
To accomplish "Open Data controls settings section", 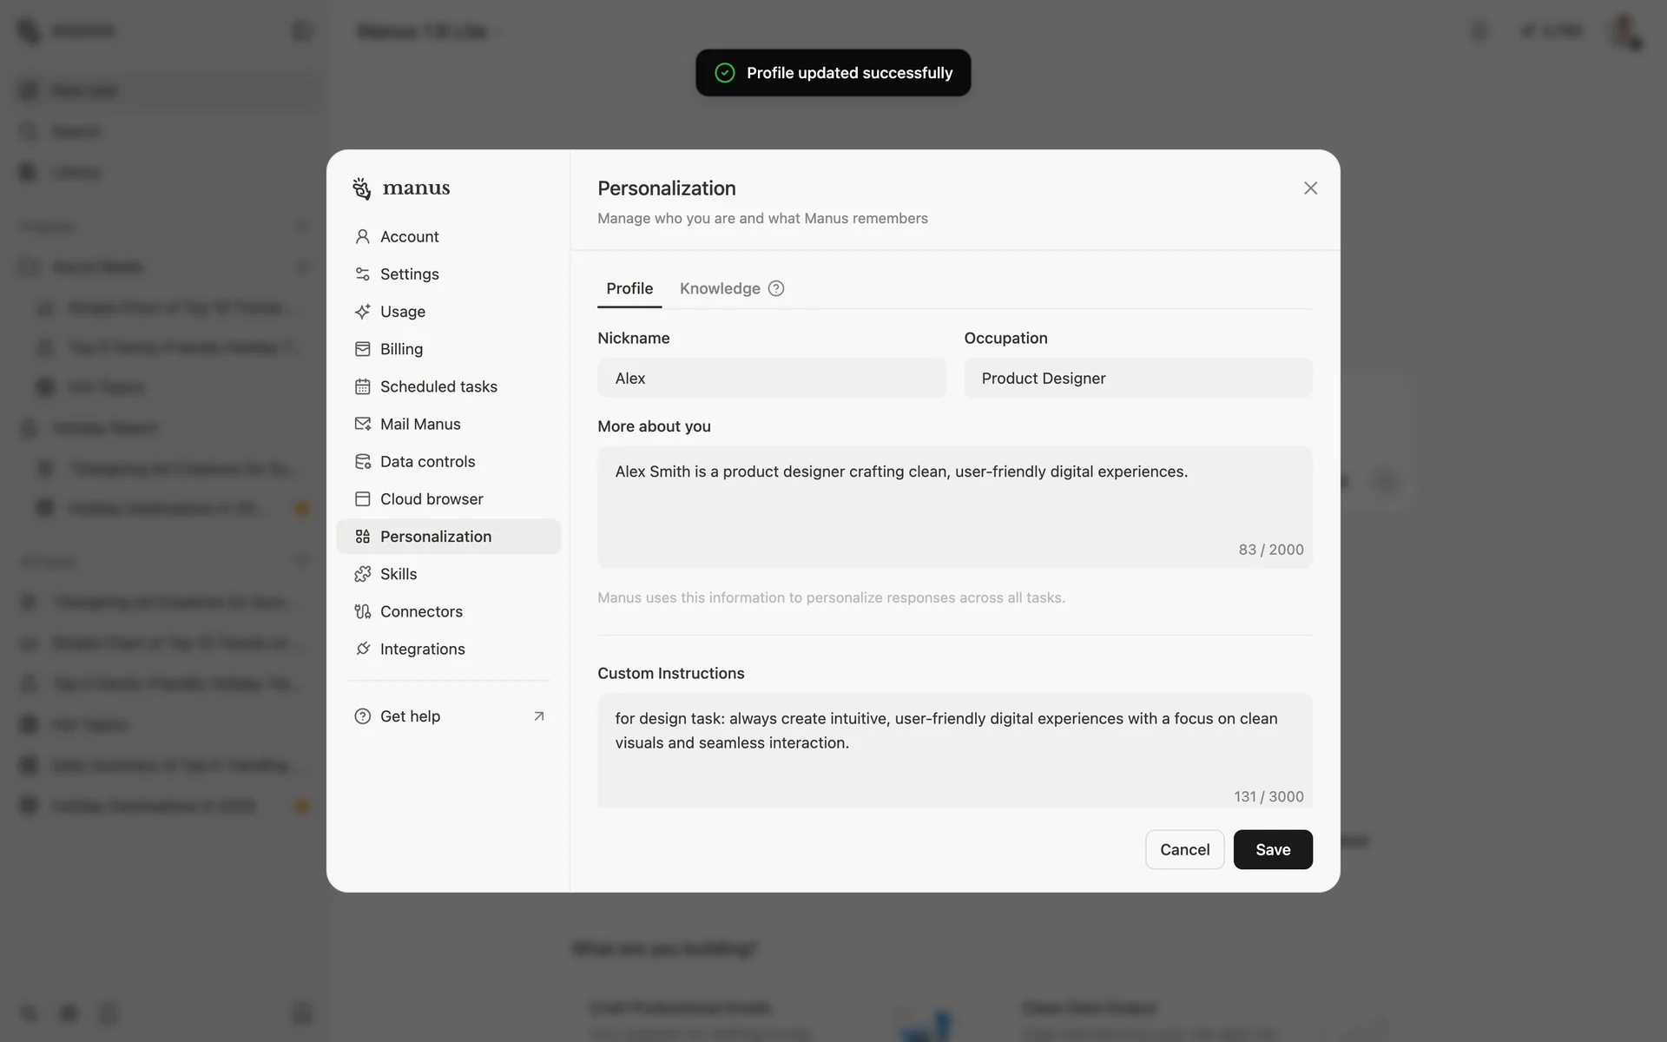I will coord(427,461).
